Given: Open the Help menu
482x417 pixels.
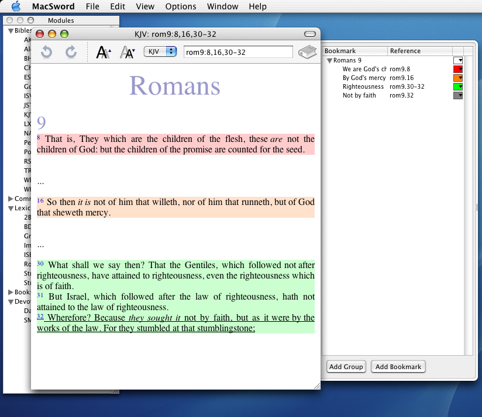Looking at the screenshot, I should 257,6.
